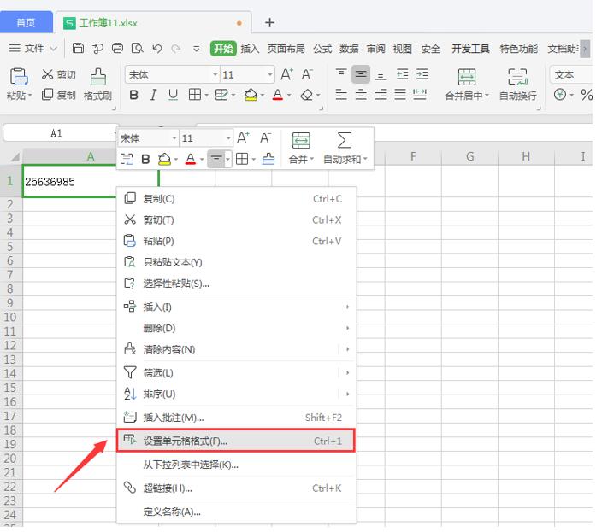596x532 pixels.
Task: Click the mini toolbar format painter icon
Action: (x=268, y=160)
